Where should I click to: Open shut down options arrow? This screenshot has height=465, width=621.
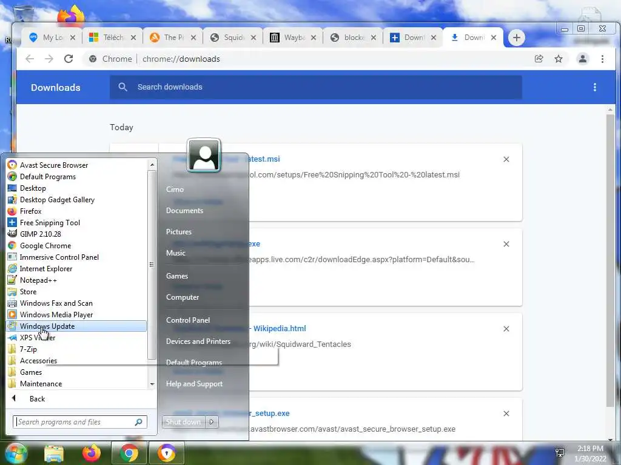212,422
